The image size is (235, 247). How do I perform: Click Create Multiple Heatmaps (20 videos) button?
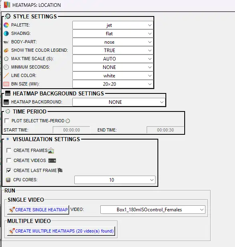[61, 231]
